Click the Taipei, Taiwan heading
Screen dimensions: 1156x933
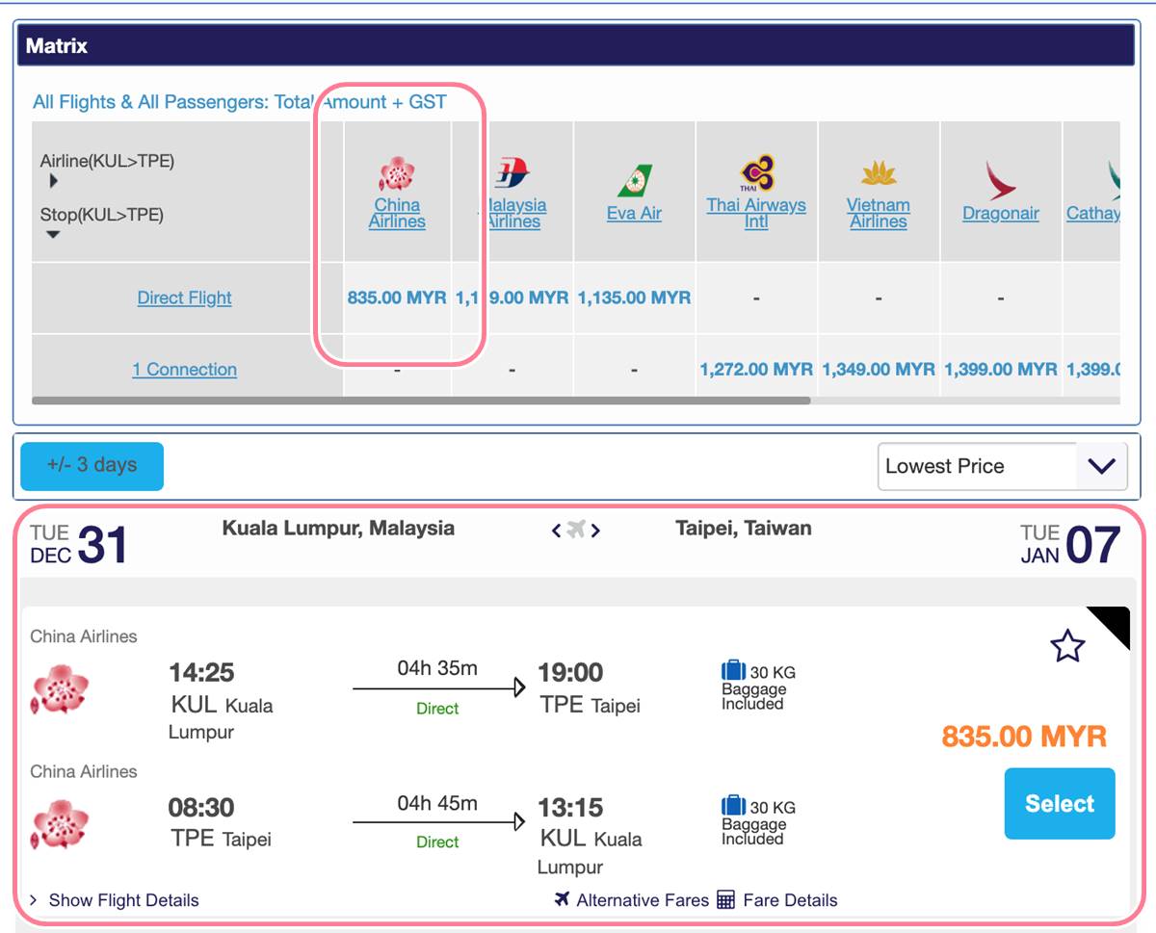[x=744, y=528]
